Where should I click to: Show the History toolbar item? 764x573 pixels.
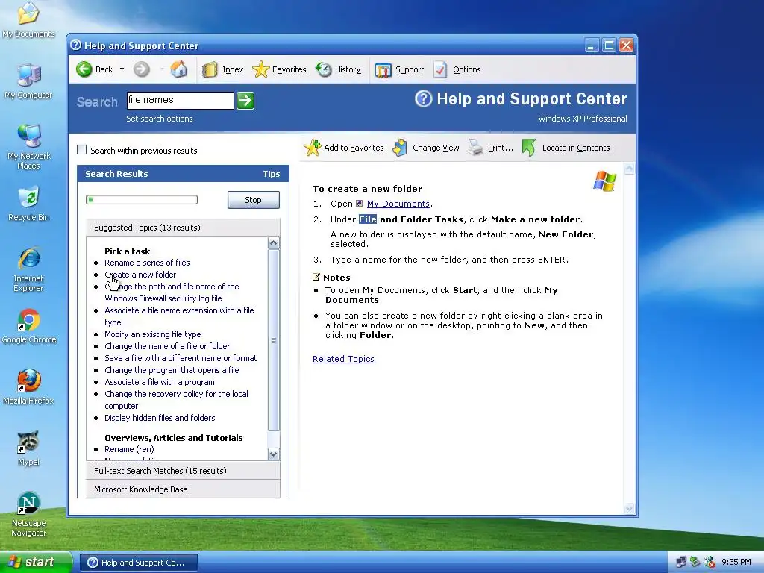coord(338,69)
